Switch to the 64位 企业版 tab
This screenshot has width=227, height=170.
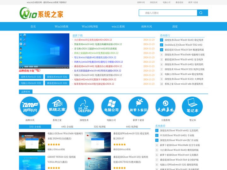click(x=67, y=127)
